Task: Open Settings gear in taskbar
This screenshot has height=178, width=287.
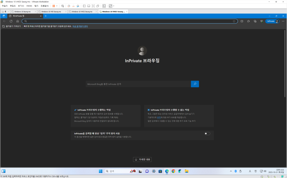Action: click(154, 171)
